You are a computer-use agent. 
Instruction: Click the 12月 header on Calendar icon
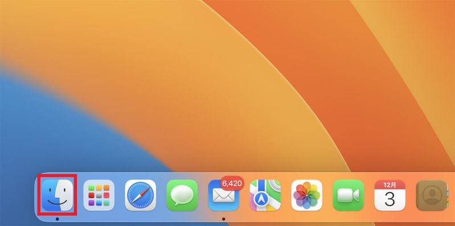pos(390,184)
